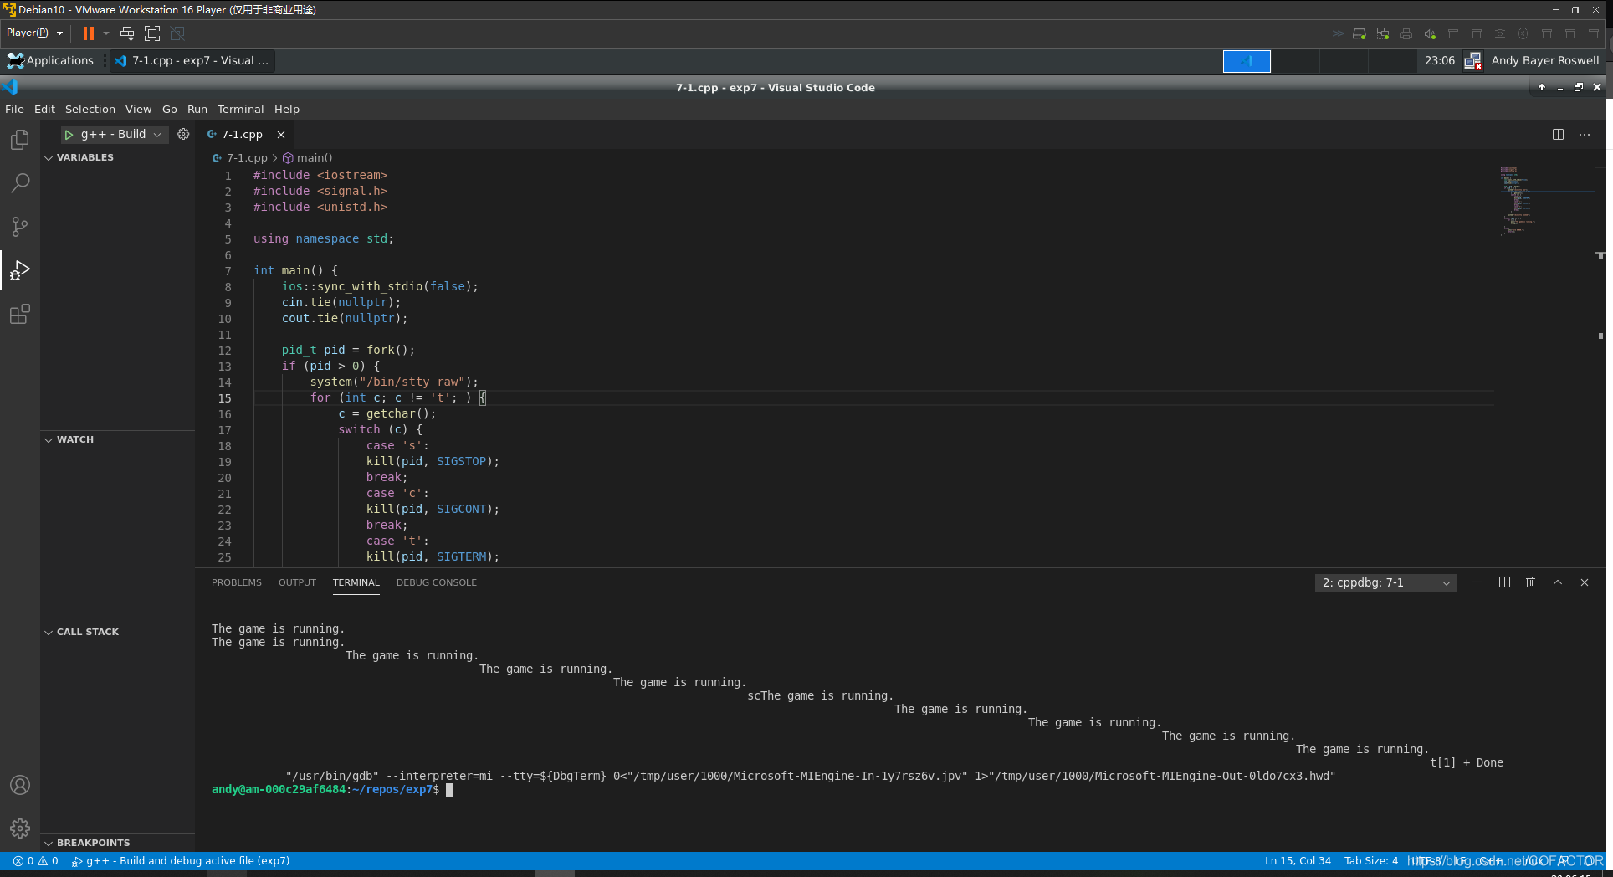Open launch.json with gear icon
This screenshot has width=1613, height=877.
tap(183, 134)
